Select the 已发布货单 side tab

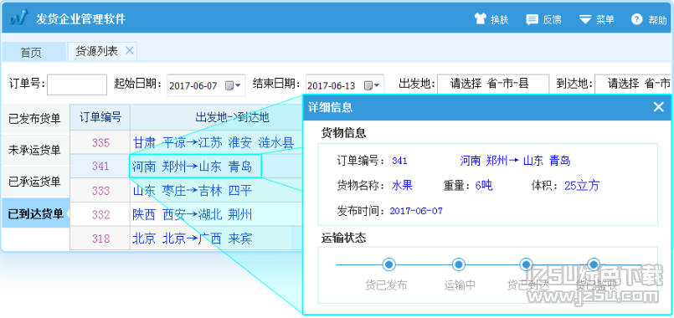pyautogui.click(x=35, y=119)
